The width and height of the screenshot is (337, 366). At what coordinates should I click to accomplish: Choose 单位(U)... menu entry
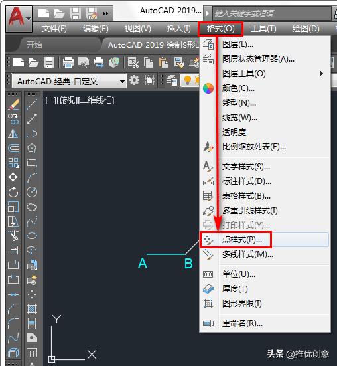pyautogui.click(x=265, y=274)
